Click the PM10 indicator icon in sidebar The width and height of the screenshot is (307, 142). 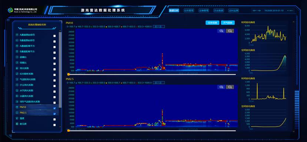[x=17, y=107]
